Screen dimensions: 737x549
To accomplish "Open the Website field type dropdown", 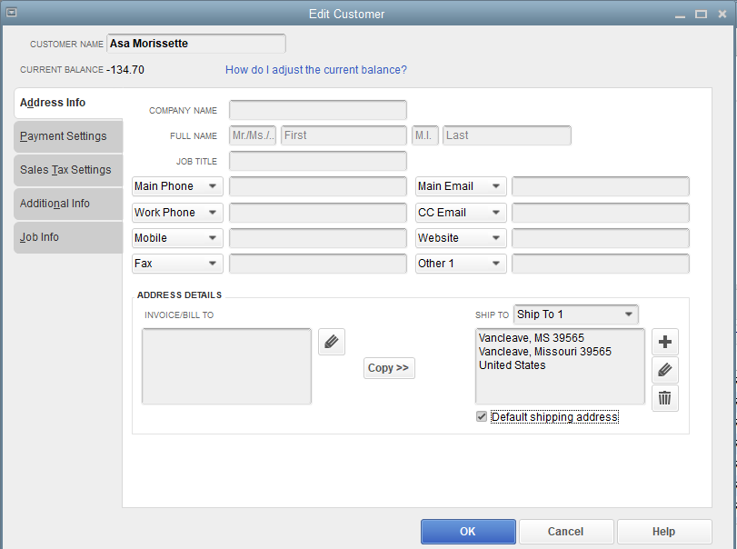I will pos(460,238).
